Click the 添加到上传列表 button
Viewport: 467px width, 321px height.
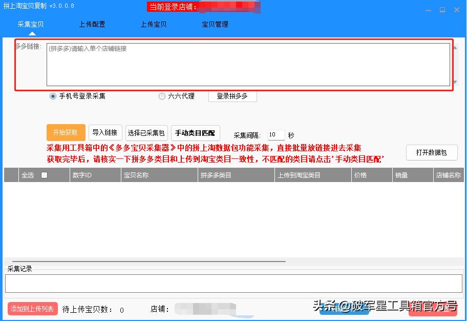click(32, 310)
